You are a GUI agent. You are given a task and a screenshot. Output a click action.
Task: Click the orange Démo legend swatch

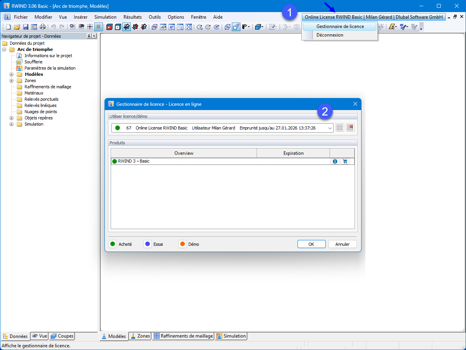[x=183, y=244]
